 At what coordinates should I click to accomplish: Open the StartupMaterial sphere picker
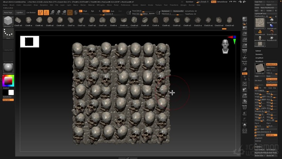8,69
